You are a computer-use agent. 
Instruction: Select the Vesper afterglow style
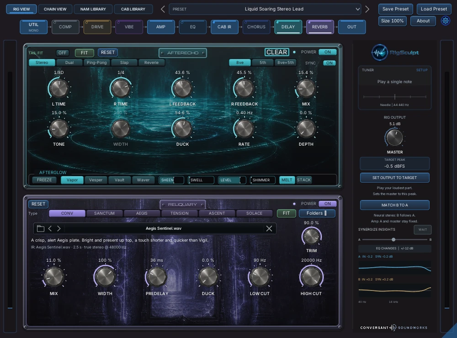pos(96,180)
